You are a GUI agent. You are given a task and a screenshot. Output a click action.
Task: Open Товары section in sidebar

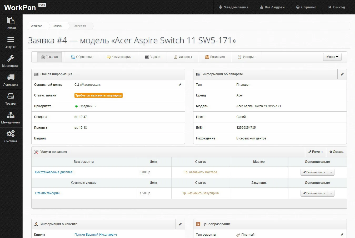tap(11, 99)
